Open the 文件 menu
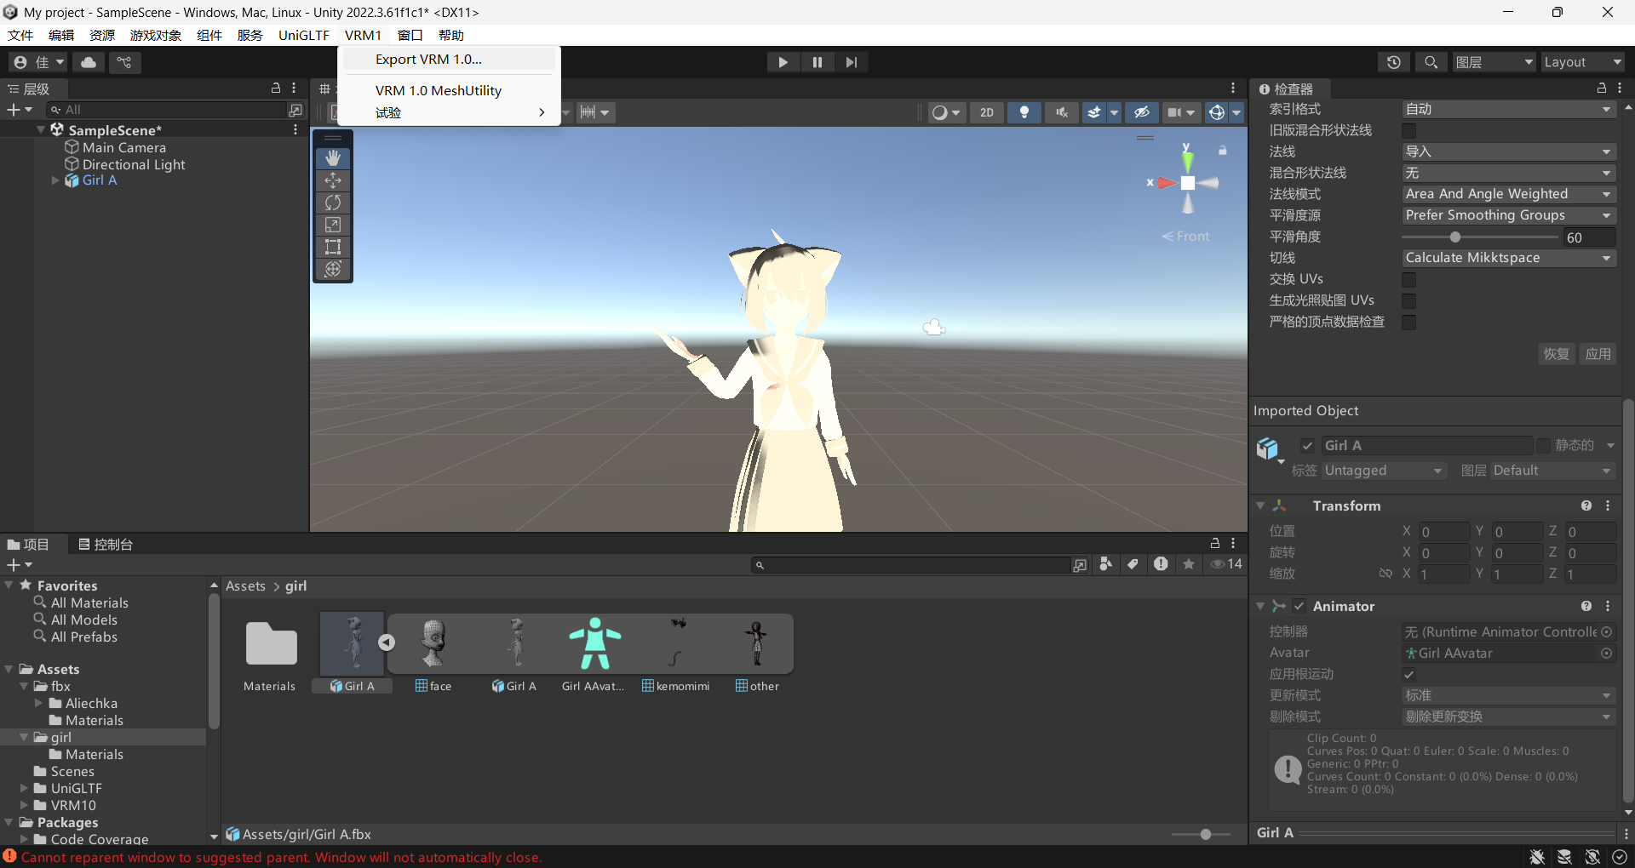1635x868 pixels. [20, 35]
